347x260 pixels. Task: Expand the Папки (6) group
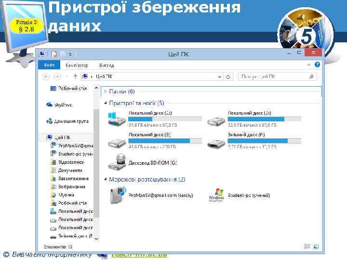tap(106, 91)
